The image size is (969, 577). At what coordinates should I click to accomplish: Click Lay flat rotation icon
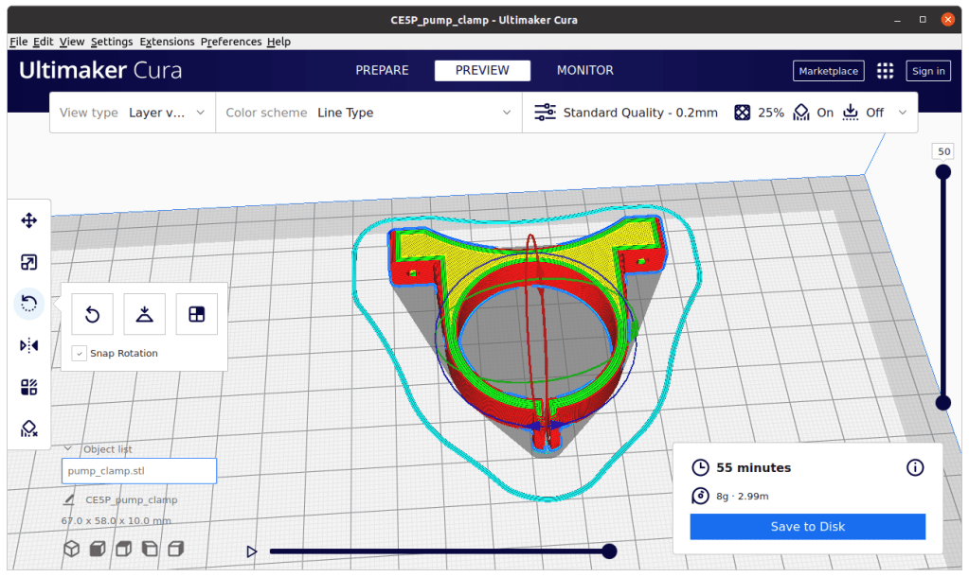pyautogui.click(x=144, y=314)
